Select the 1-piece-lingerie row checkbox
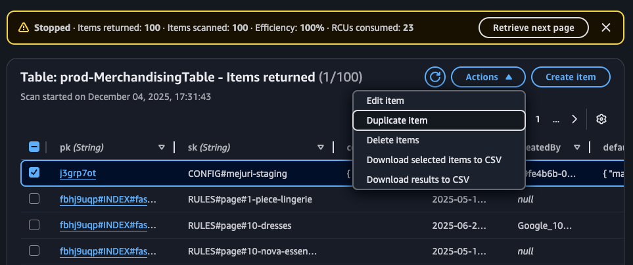633x265 pixels. pos(34,199)
